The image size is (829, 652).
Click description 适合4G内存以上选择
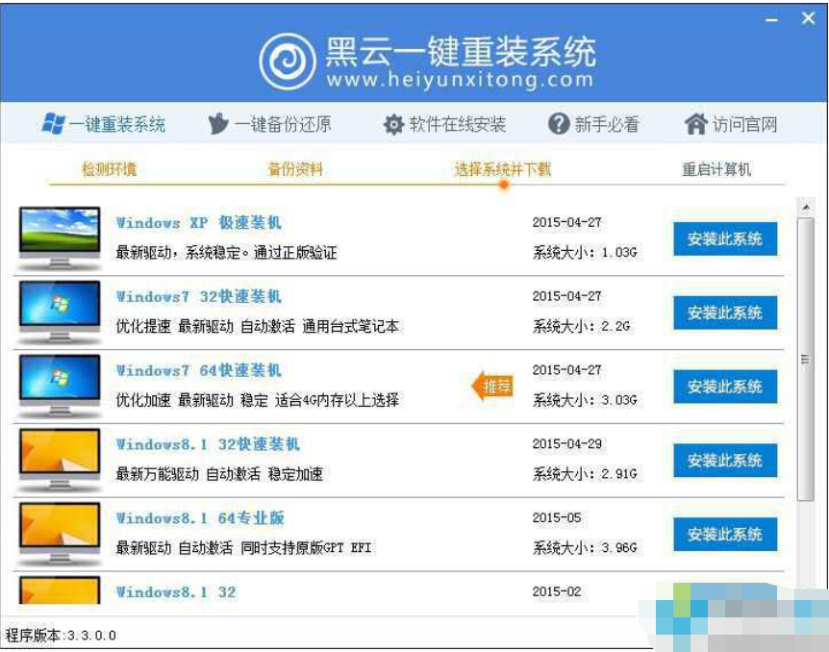(337, 400)
